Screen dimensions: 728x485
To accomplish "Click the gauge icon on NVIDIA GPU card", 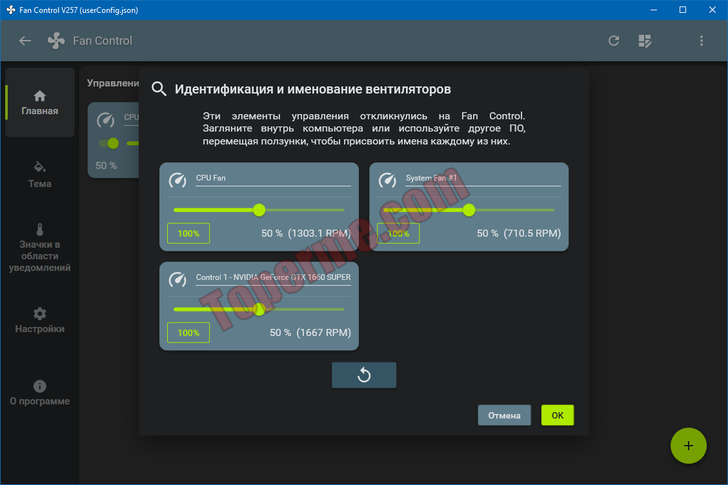I will tap(177, 279).
